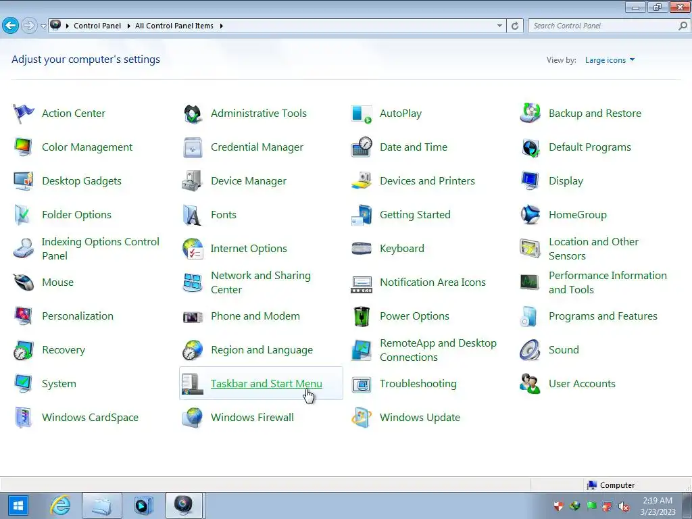Click the Color Management monitor icon
692x519 pixels.
pyautogui.click(x=24, y=147)
